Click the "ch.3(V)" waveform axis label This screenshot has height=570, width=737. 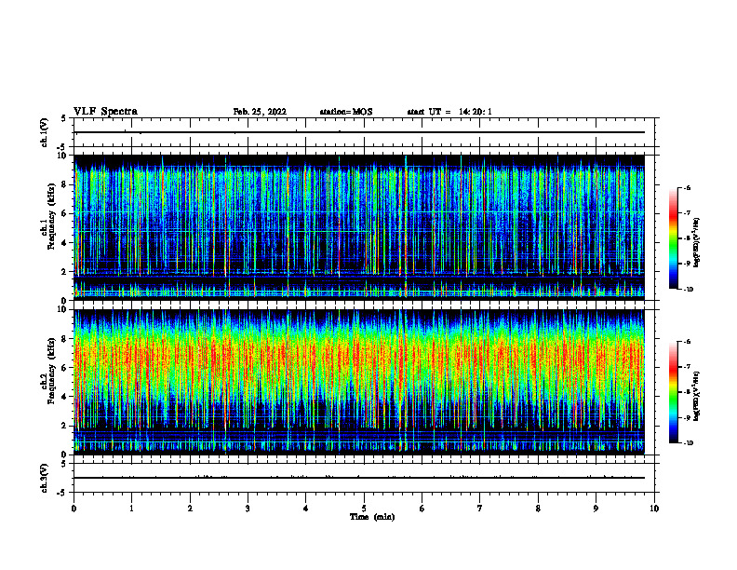point(44,478)
